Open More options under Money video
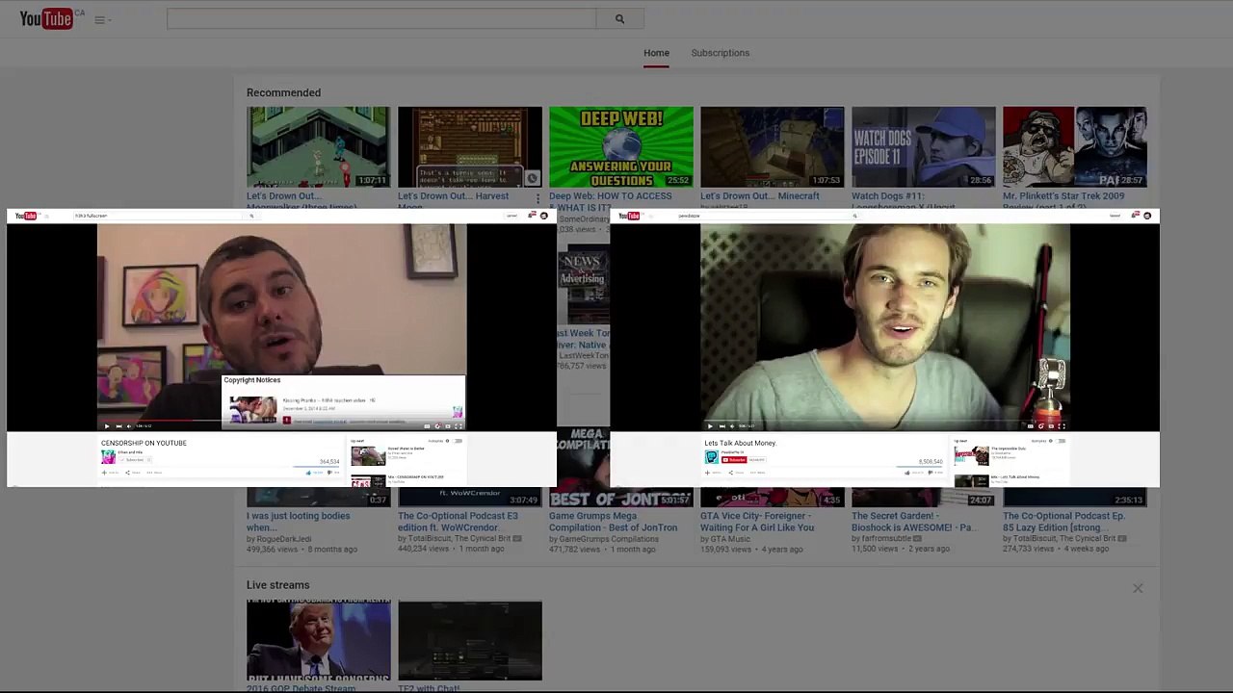 [x=757, y=473]
